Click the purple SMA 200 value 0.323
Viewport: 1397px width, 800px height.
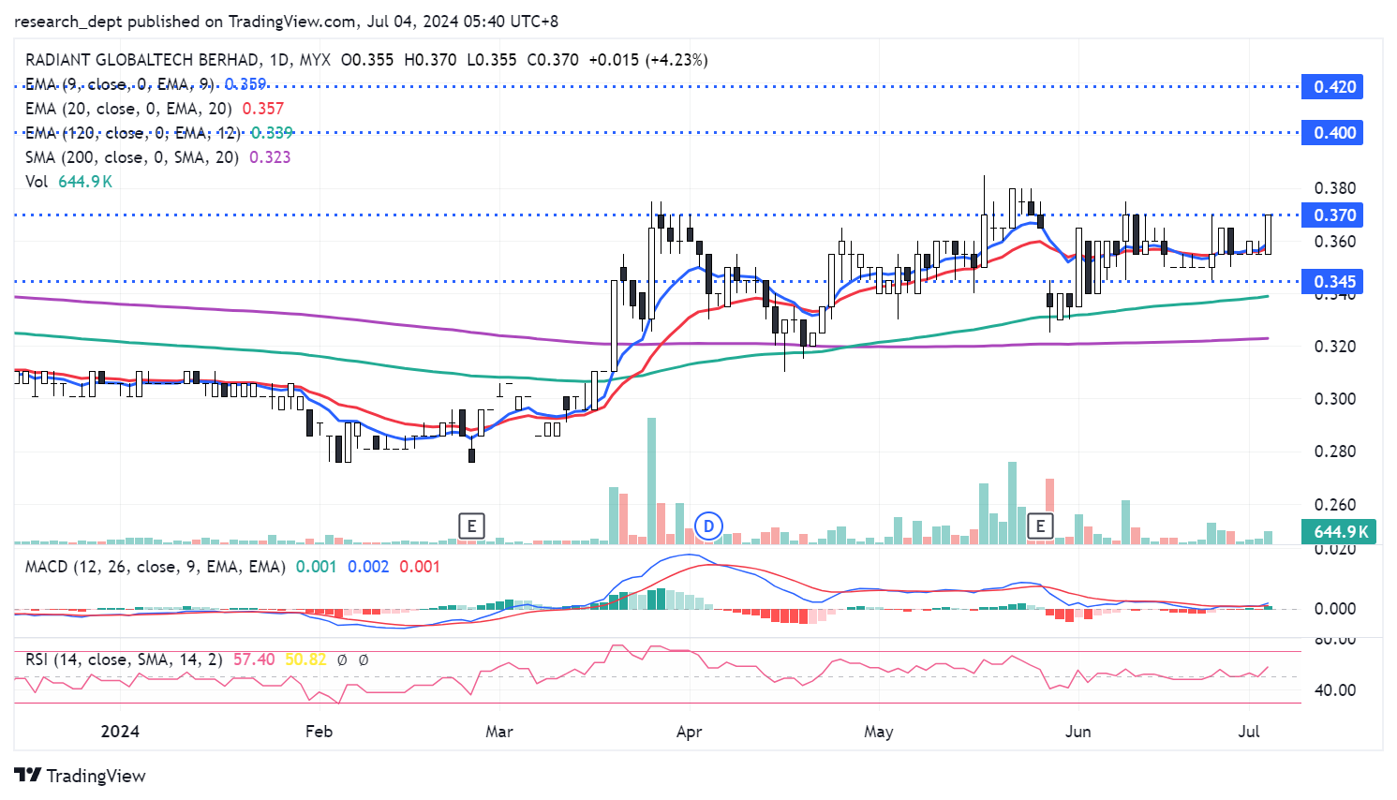click(270, 157)
